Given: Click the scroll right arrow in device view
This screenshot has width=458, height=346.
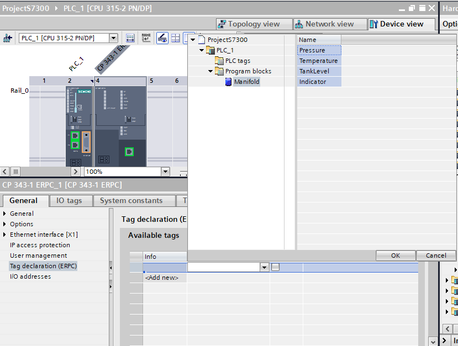Looking at the screenshot, I should click(x=75, y=172).
